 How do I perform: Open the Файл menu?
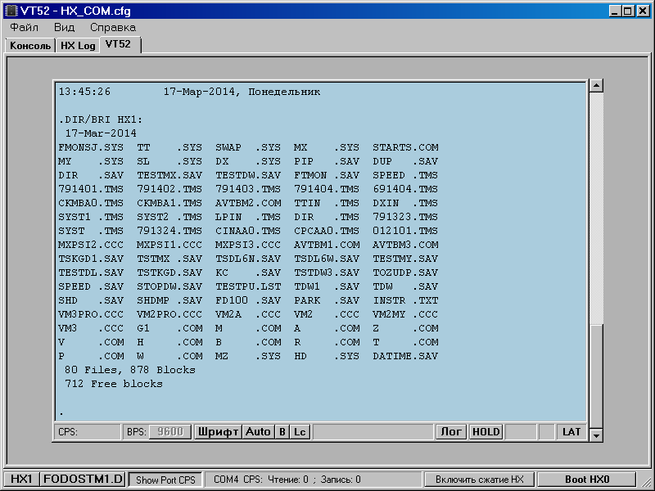pyautogui.click(x=24, y=27)
